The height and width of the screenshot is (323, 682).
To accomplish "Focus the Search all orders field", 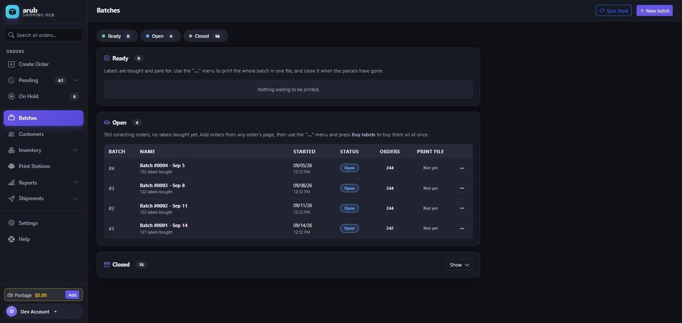I will pyautogui.click(x=43, y=35).
